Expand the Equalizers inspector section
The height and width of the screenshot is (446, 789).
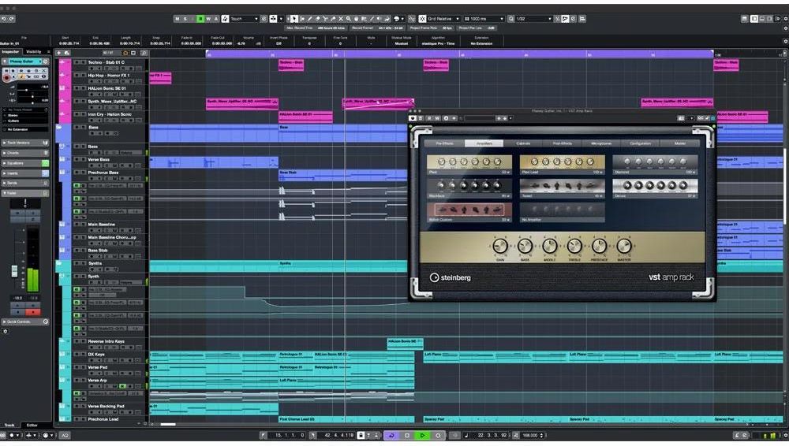click(25, 163)
